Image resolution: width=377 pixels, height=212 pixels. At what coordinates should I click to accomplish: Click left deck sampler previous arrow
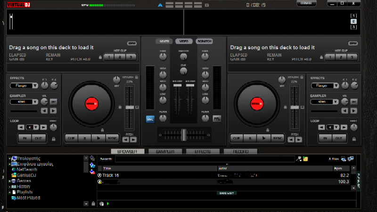click(x=44, y=111)
